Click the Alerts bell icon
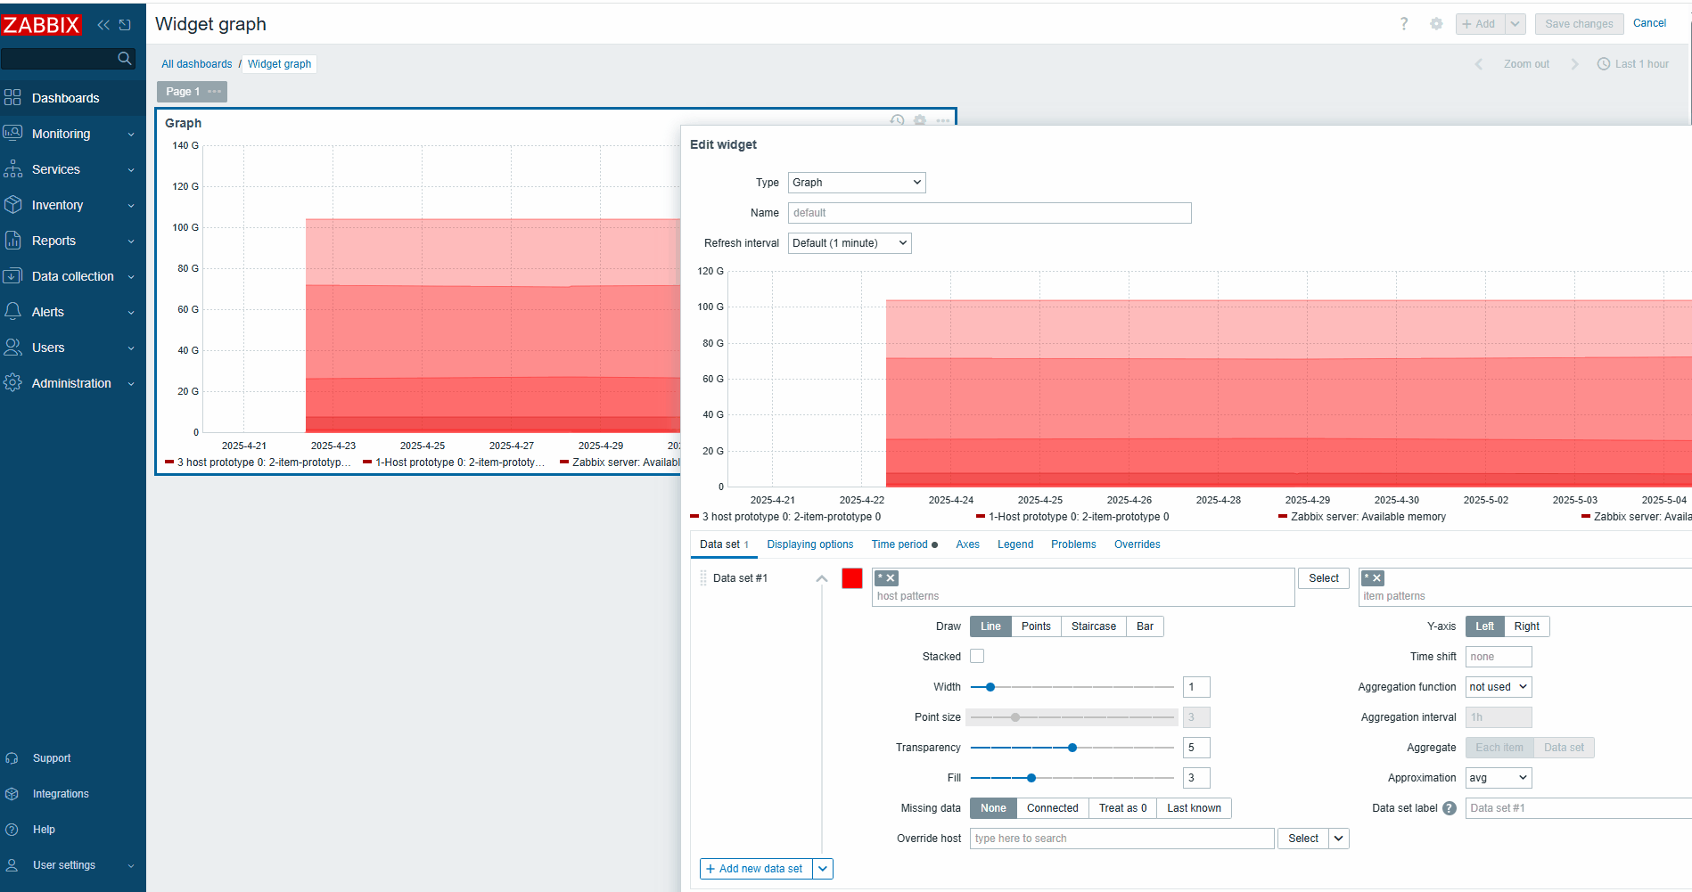 (x=12, y=312)
